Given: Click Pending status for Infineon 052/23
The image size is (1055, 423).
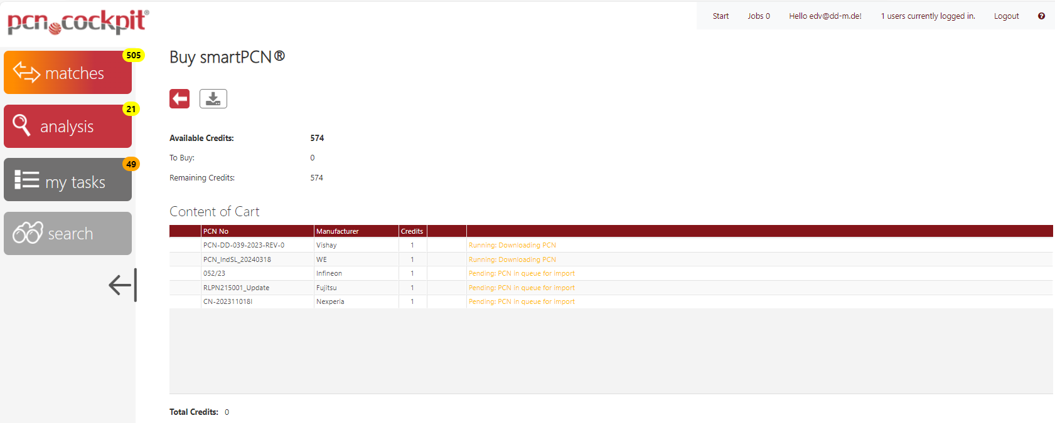Looking at the screenshot, I should pyautogui.click(x=522, y=273).
